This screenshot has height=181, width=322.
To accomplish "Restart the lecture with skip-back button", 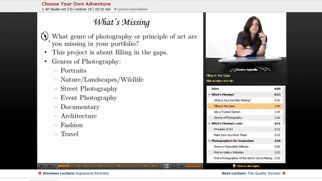I will click(x=41, y=166).
